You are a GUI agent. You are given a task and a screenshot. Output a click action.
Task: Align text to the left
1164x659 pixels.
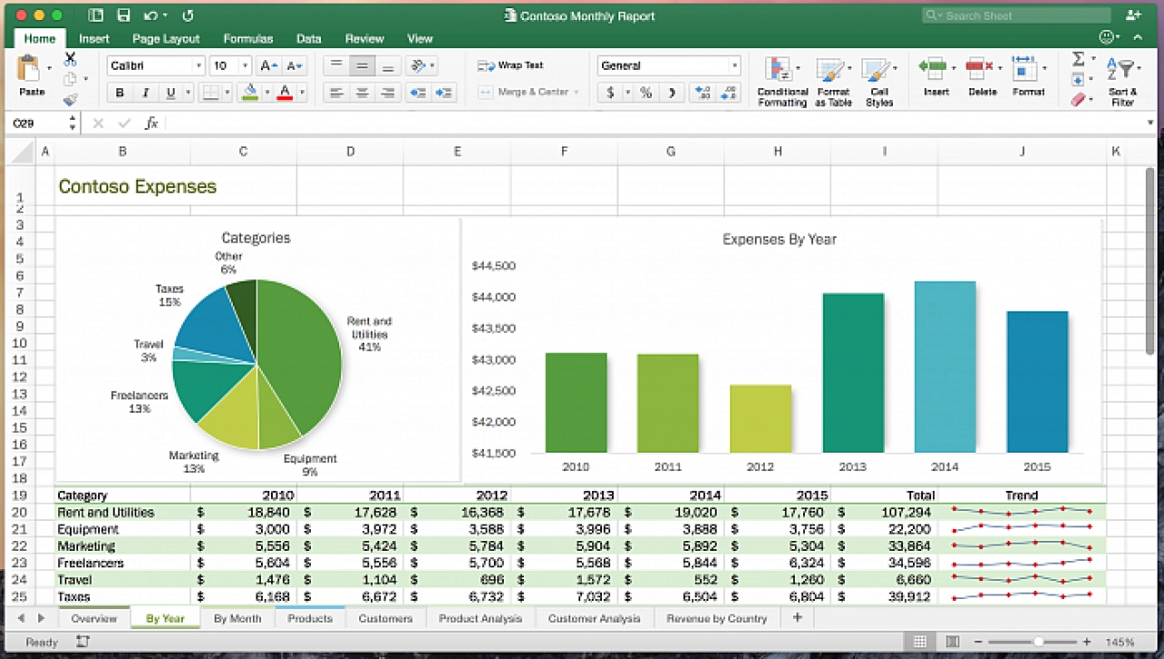click(x=336, y=93)
